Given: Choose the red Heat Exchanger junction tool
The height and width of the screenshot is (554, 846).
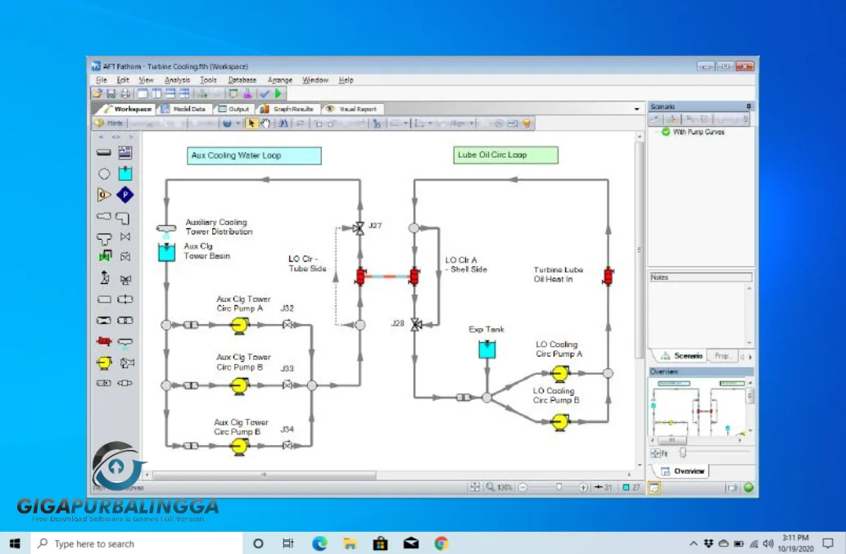Looking at the screenshot, I should pyautogui.click(x=104, y=341).
